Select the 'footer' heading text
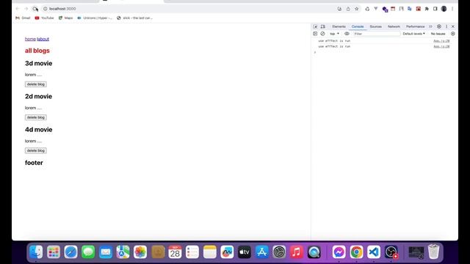Image resolution: width=470 pixels, height=264 pixels. click(34, 163)
